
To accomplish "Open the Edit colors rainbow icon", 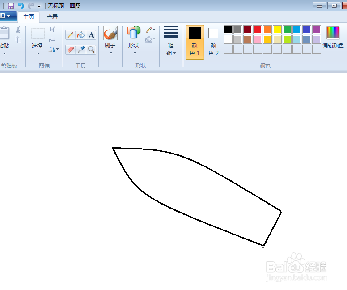I will (333, 33).
